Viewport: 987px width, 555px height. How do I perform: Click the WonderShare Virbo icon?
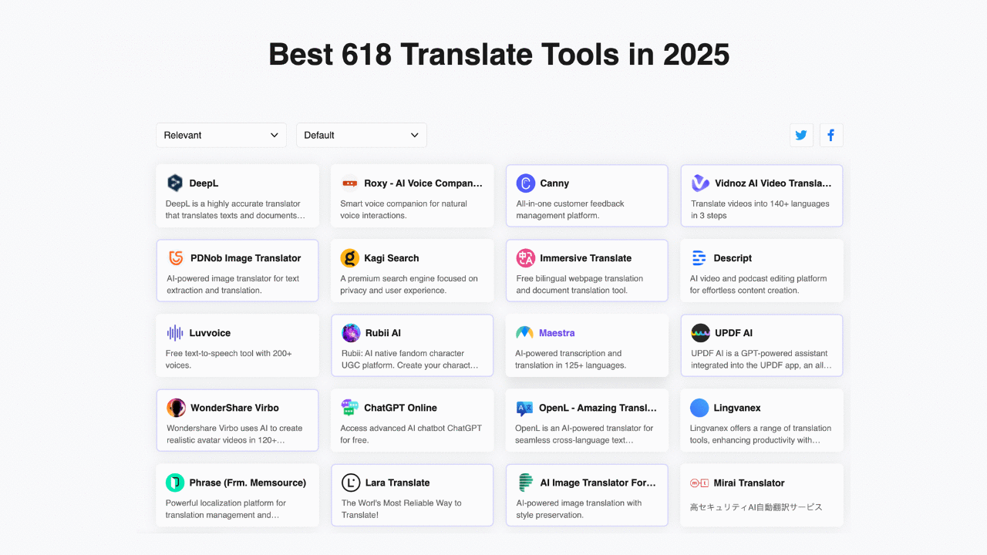(x=177, y=408)
